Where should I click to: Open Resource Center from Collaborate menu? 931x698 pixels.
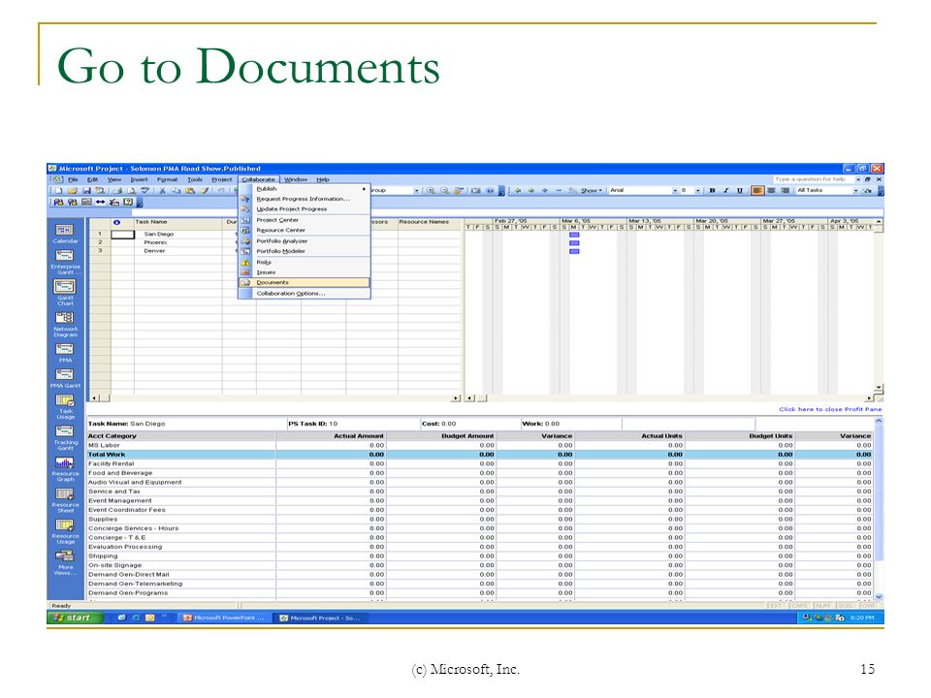point(305,231)
